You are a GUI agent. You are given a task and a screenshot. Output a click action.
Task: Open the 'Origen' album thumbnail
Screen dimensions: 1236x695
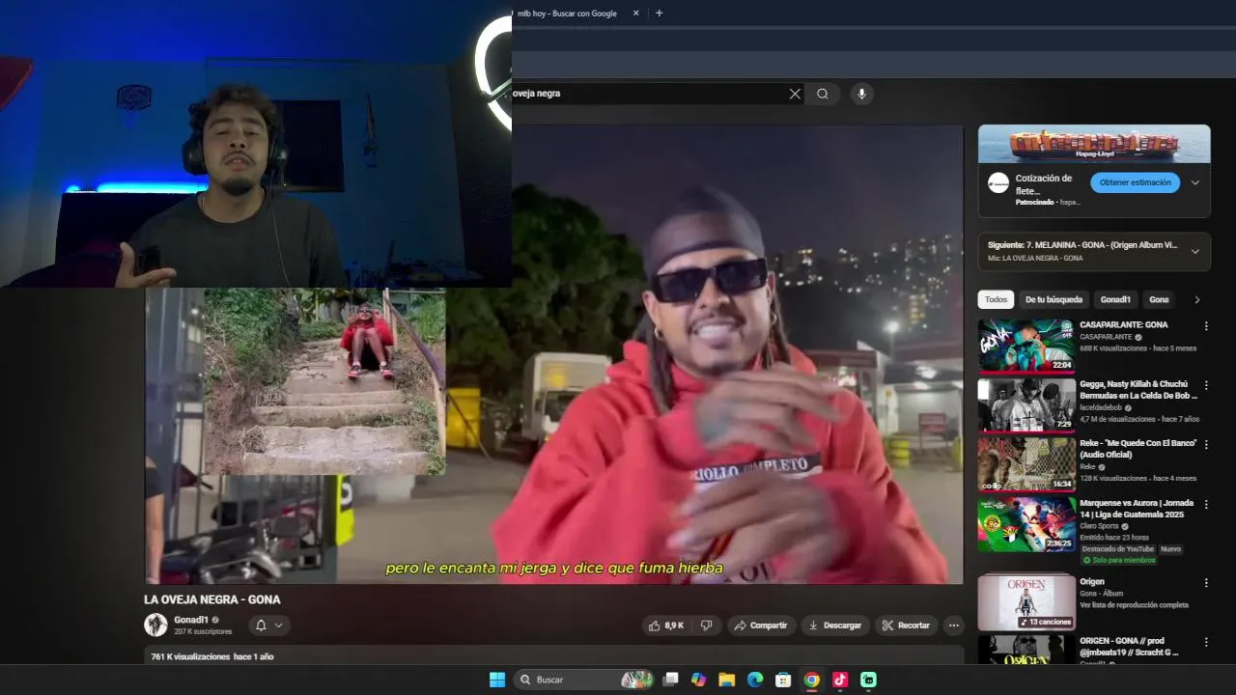(1026, 602)
